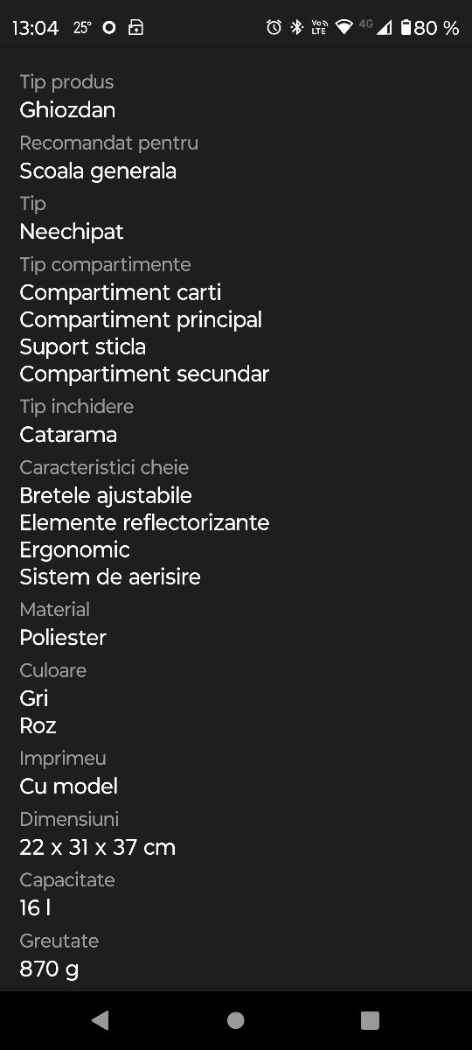472x1050 pixels.
Task: Tap the Compartiment carti entry
Action: pos(121,292)
